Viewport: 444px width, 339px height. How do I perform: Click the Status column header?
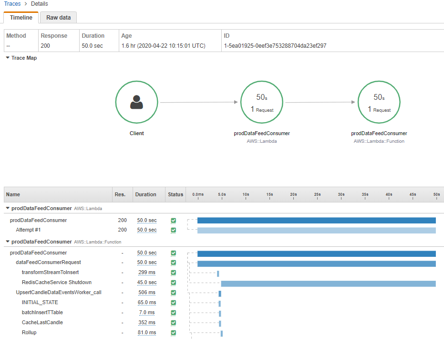click(176, 194)
